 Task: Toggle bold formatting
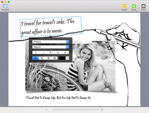[x=36, y=52]
